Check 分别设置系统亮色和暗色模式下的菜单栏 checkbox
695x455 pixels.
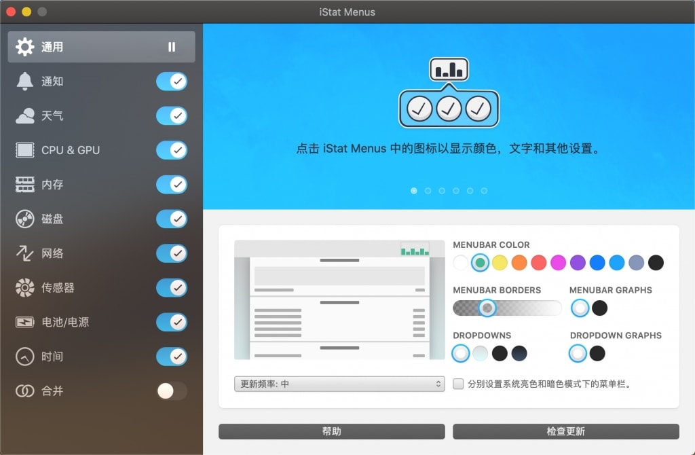pyautogui.click(x=459, y=384)
